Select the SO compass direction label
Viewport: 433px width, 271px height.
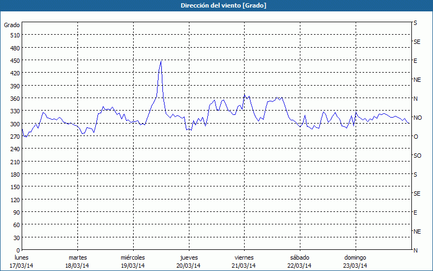[x=417, y=156]
